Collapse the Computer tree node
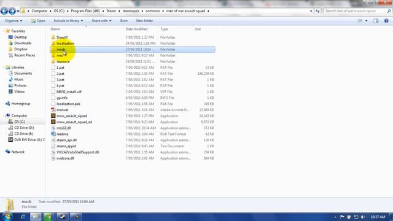 point(4,115)
